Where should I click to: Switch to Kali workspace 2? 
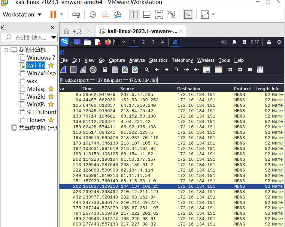pyautogui.click(x=144, y=42)
